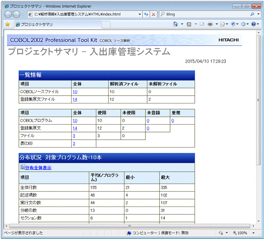
Task: Click the icon beside 分布全体表示
Action: pos(22,167)
